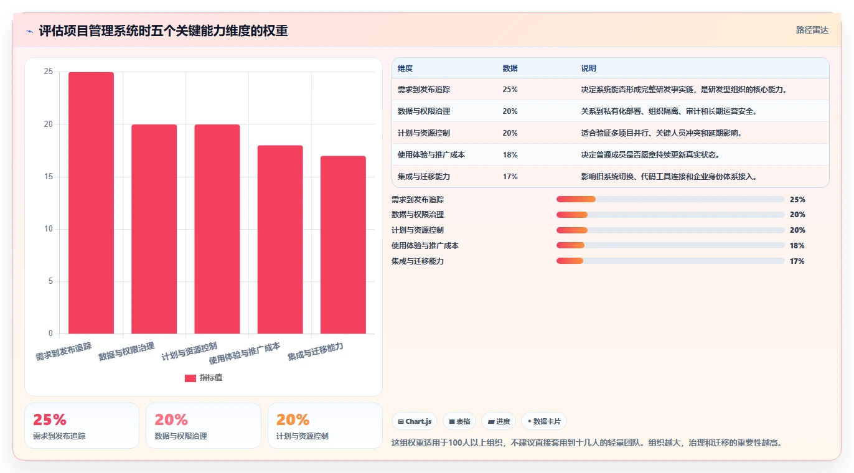Click the 表格 tag
The width and height of the screenshot is (854, 473).
[x=459, y=421]
